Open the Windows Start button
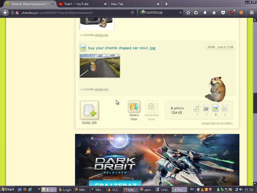Viewport: 257px width, 193px height. coord(8,189)
